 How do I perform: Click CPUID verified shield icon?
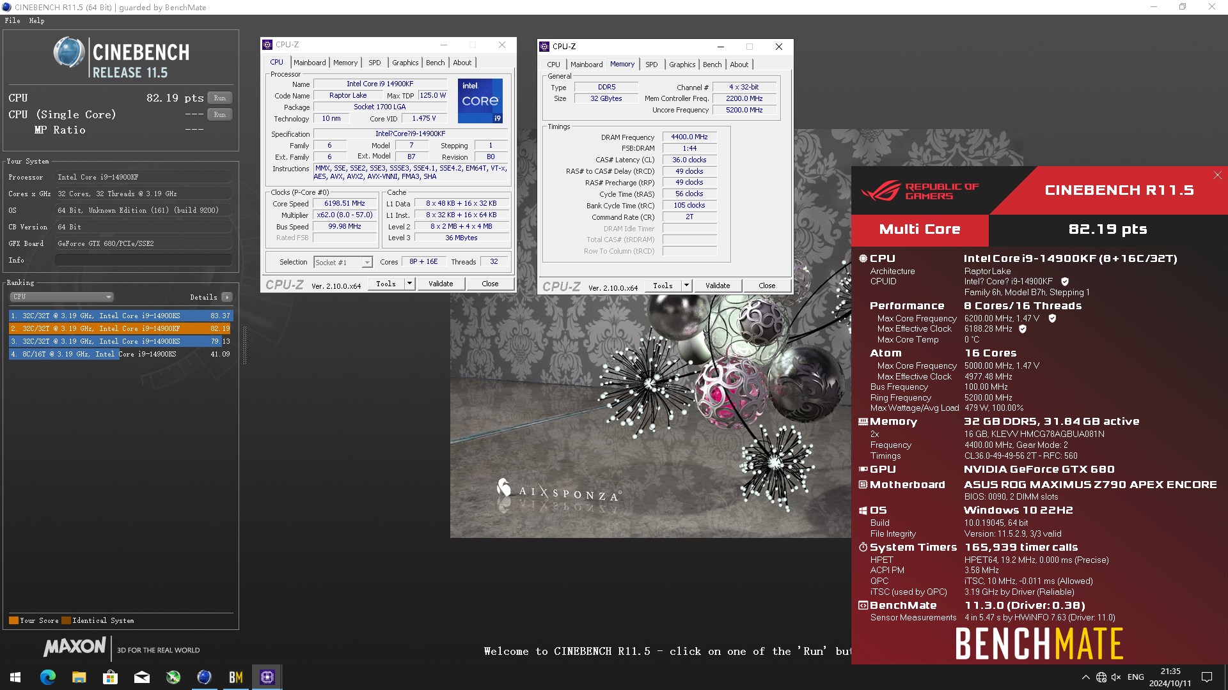1065,281
